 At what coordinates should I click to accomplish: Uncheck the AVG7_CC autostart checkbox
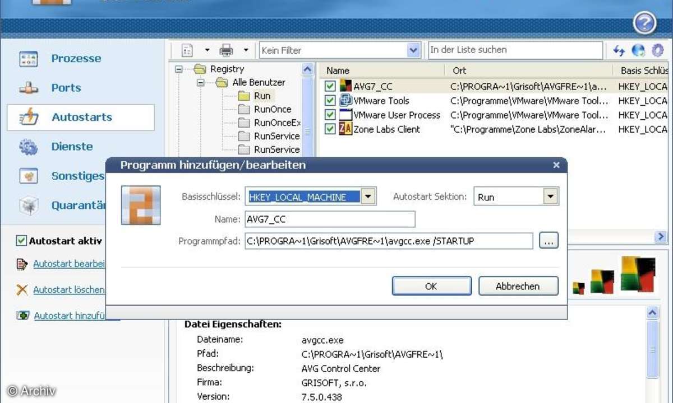(x=330, y=86)
